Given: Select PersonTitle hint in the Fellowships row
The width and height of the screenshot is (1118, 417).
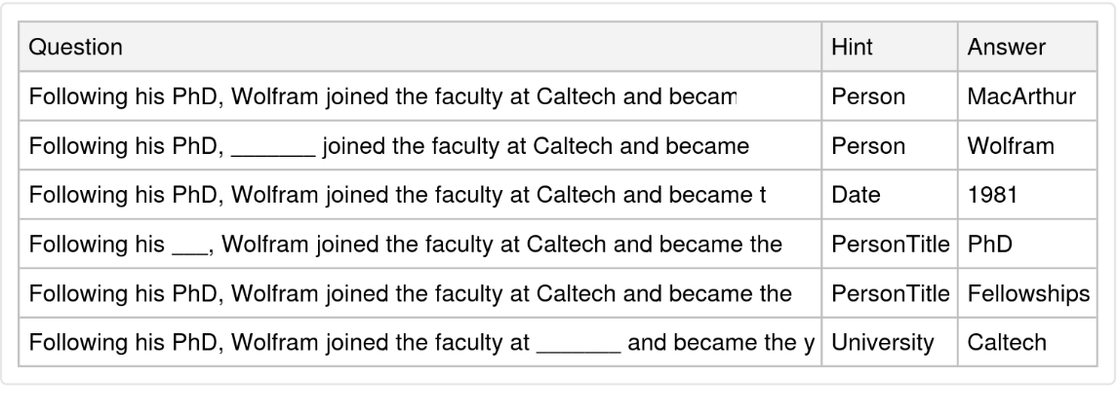Looking at the screenshot, I should [888, 294].
